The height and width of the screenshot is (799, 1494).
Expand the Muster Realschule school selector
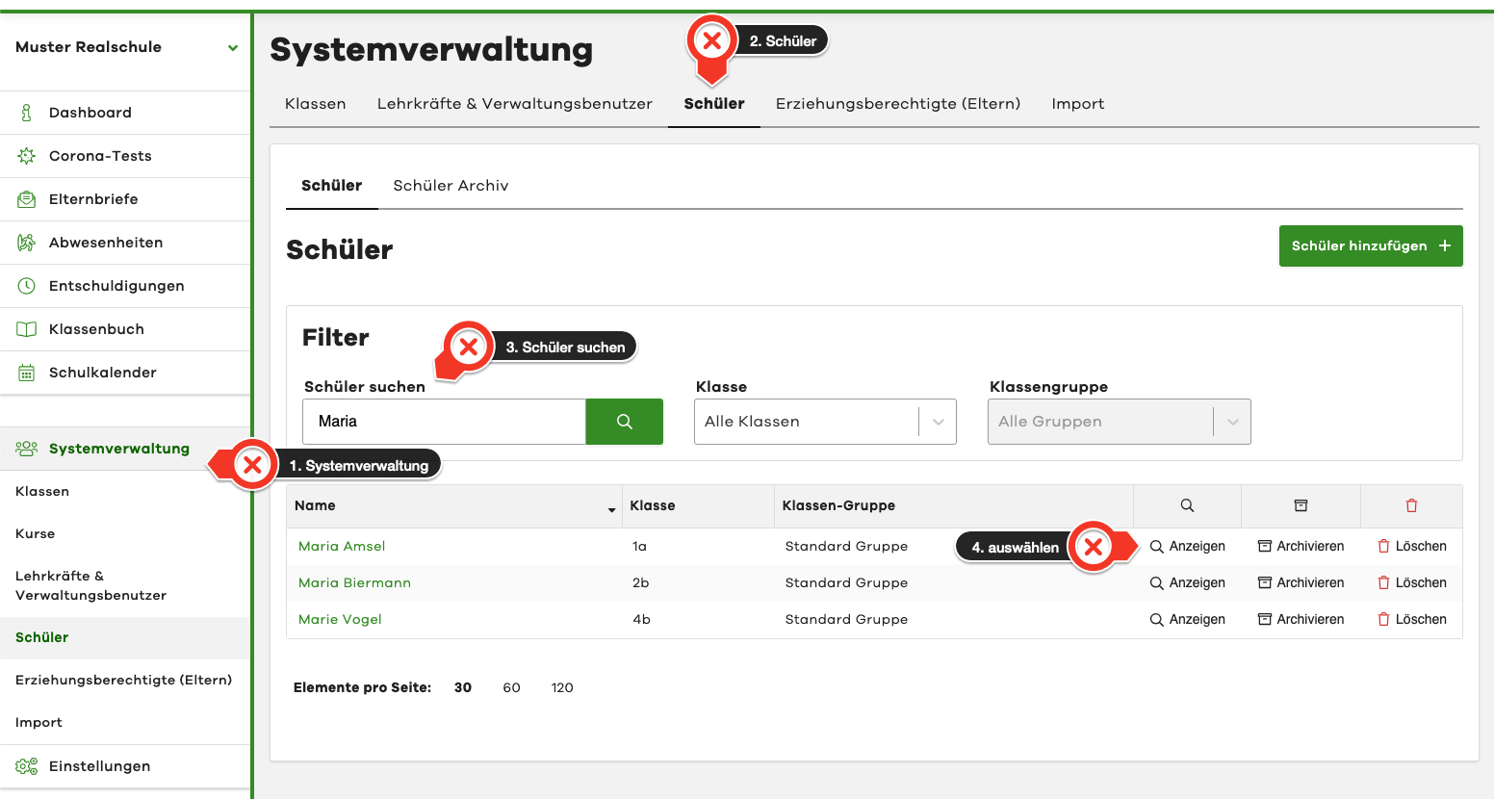(x=232, y=47)
